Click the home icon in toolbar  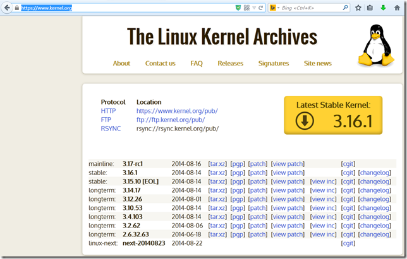pos(397,8)
